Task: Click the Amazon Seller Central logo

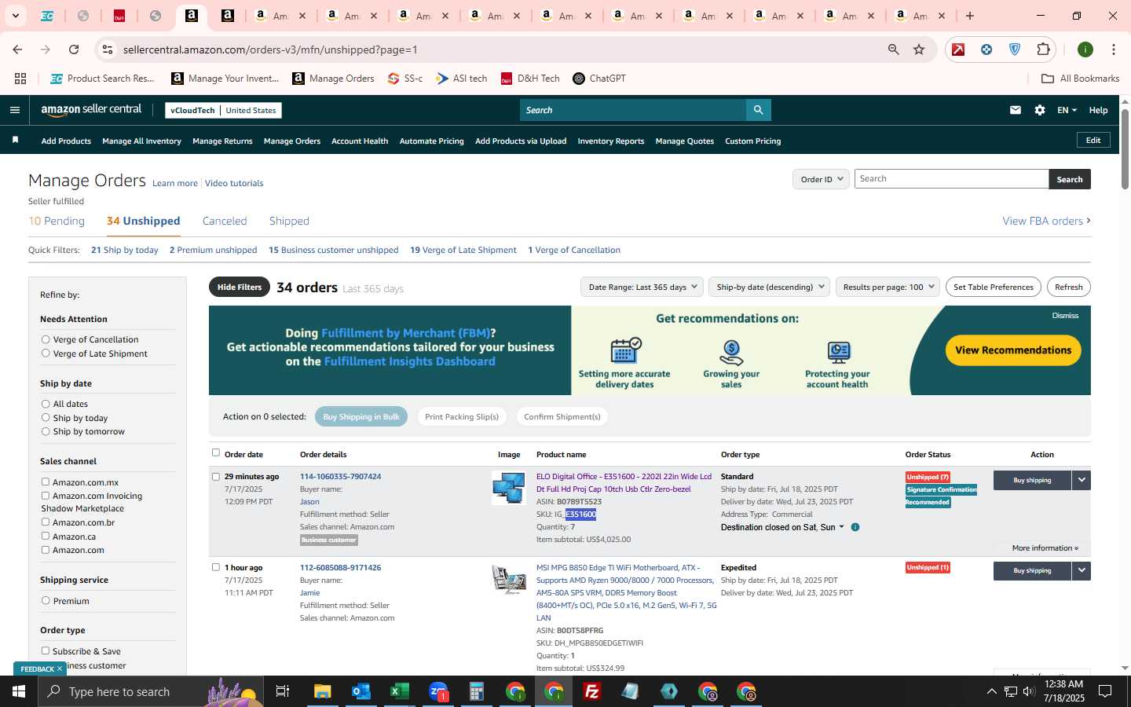Action: point(91,110)
